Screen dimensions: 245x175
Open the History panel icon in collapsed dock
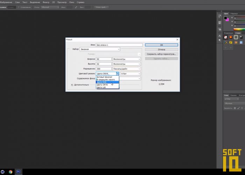point(220,16)
